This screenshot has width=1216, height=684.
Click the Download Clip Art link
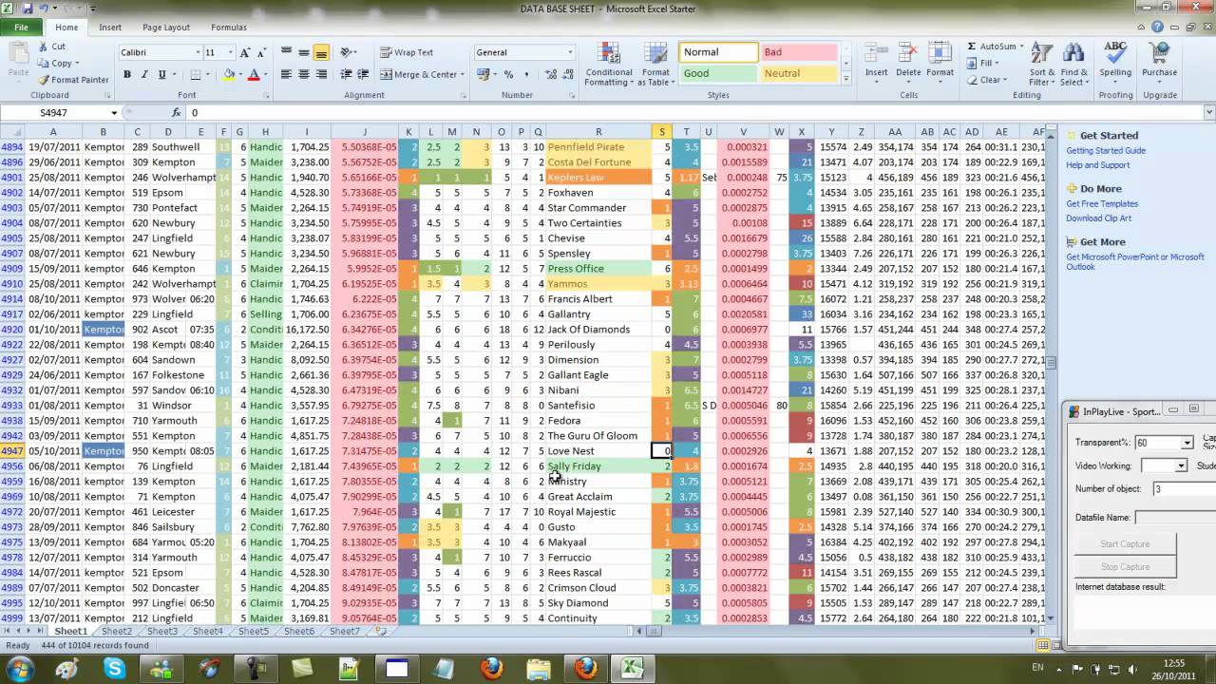pyautogui.click(x=1098, y=218)
